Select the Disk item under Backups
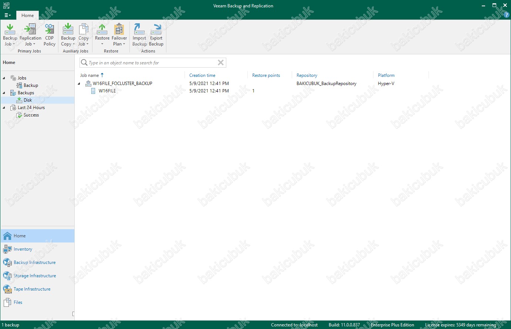 click(x=28, y=100)
